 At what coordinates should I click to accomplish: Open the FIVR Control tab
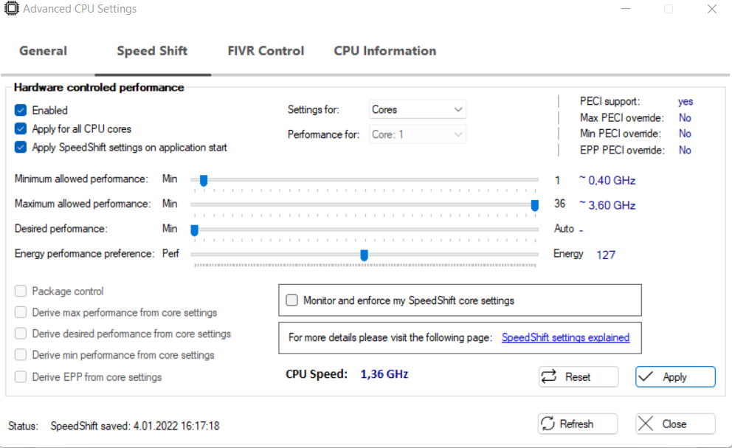[x=266, y=51]
